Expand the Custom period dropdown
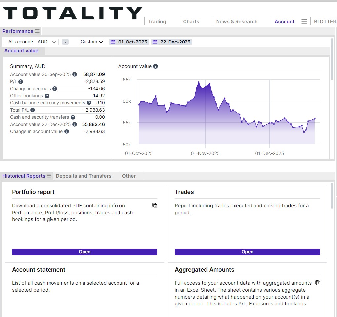 92,42
